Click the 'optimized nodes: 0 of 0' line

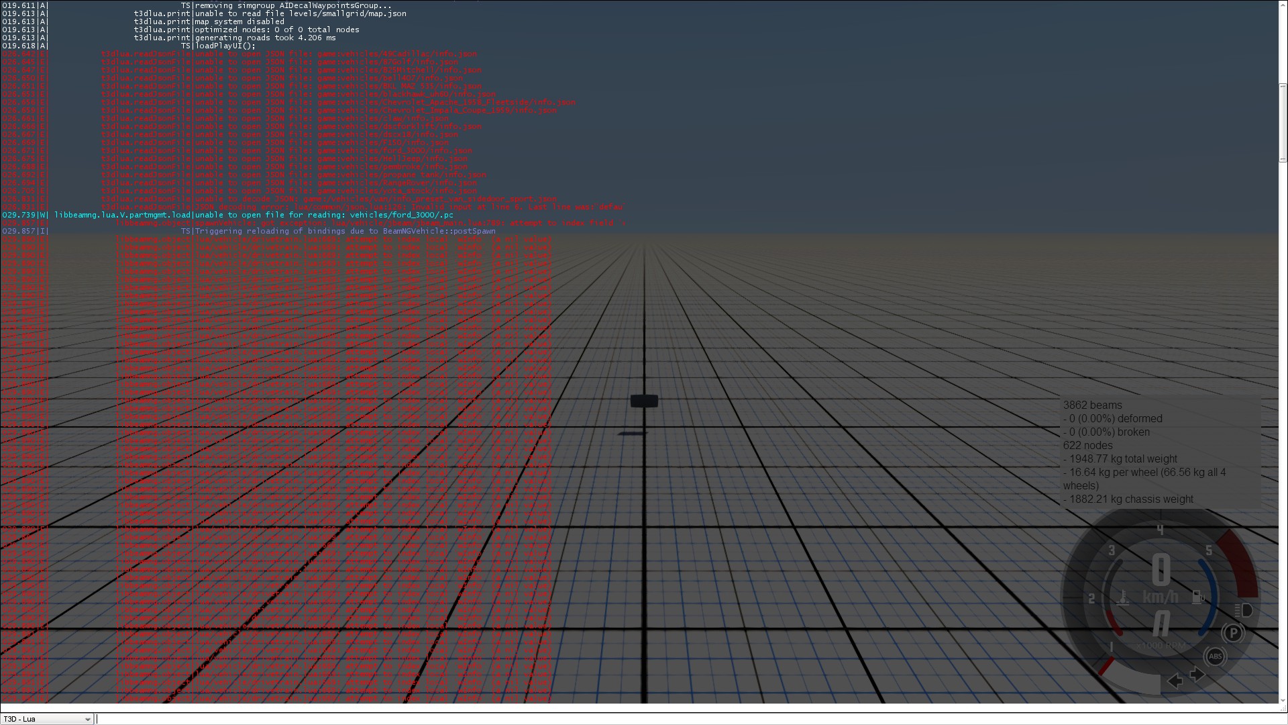277,30
